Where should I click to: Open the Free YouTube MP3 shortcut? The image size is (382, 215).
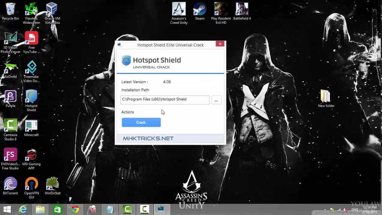[x=31, y=42]
